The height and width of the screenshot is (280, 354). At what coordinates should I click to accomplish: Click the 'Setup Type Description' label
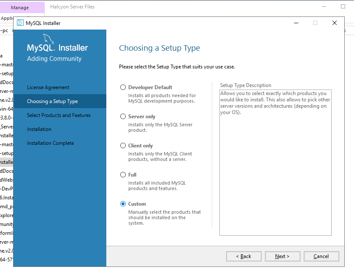[x=246, y=85]
